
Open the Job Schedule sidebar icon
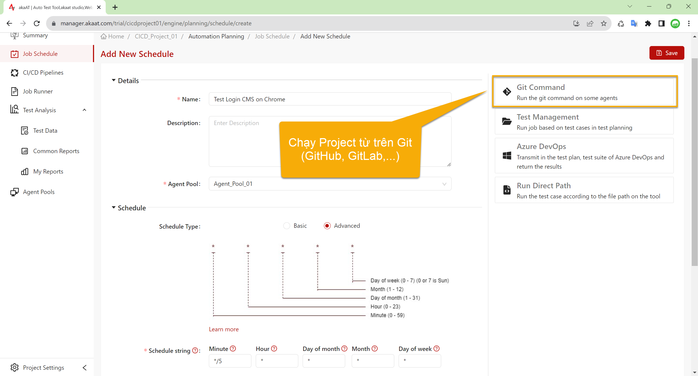[x=14, y=54]
